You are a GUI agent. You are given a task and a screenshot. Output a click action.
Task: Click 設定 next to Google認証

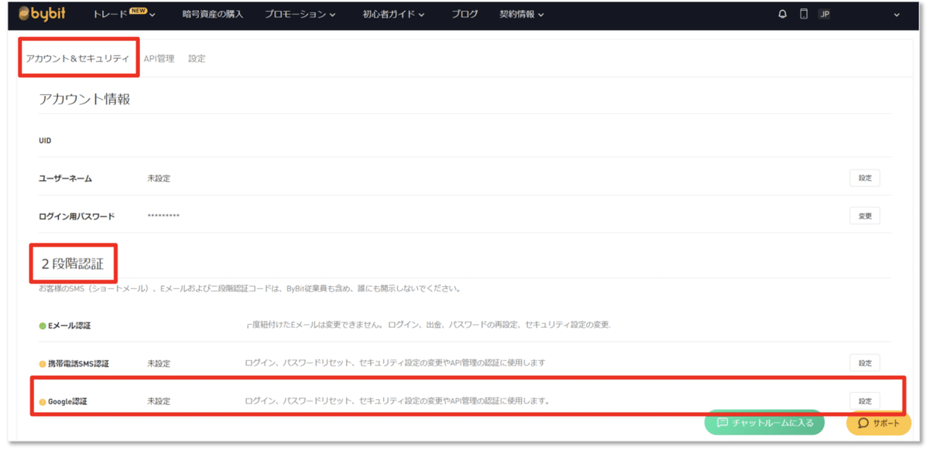864,401
